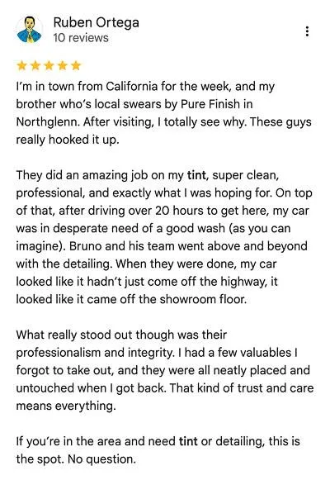Viewport: 330px width, 480px height.
Task: Click bold 'tint' in 'job on my tint'
Action: click(196, 175)
